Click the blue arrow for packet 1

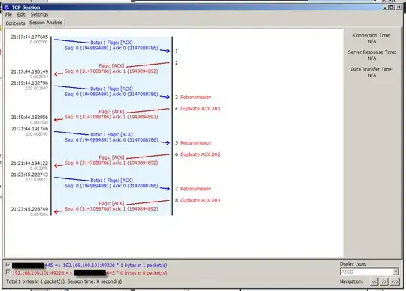click(165, 51)
